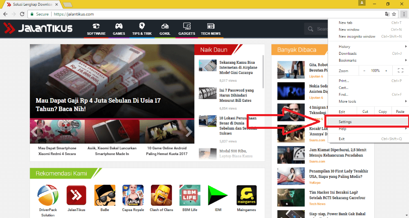Click the Chrome profile icon in title bar

[362, 3]
